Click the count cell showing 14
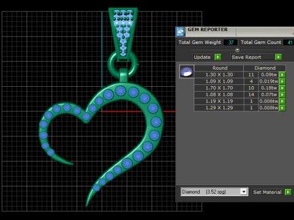The image size is (294, 220). [251, 95]
